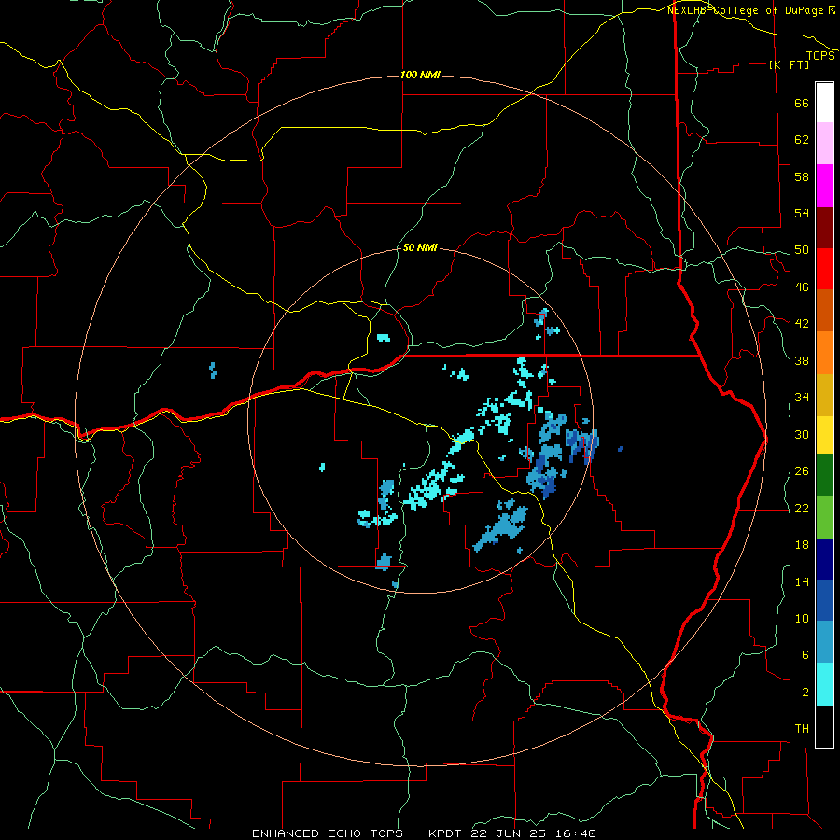
Task: Click the 66 value on legend scale
Action: [x=802, y=104]
